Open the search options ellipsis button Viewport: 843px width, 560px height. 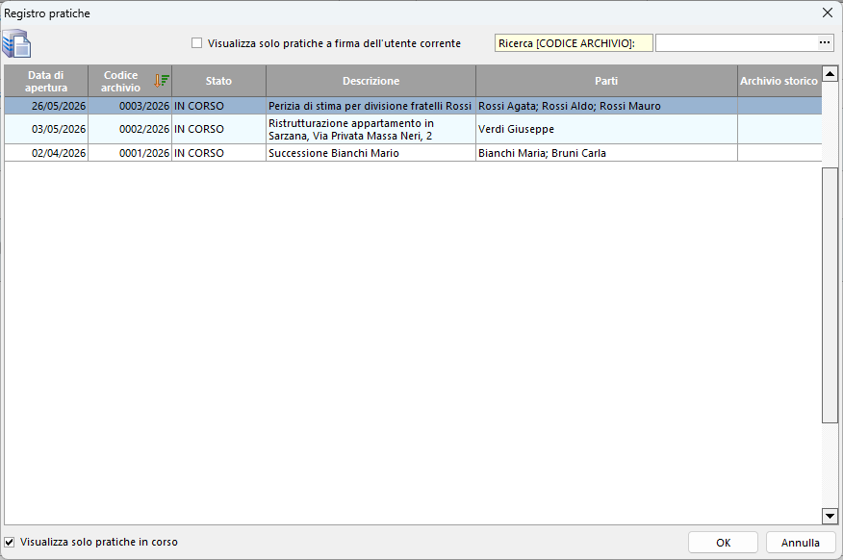[824, 42]
